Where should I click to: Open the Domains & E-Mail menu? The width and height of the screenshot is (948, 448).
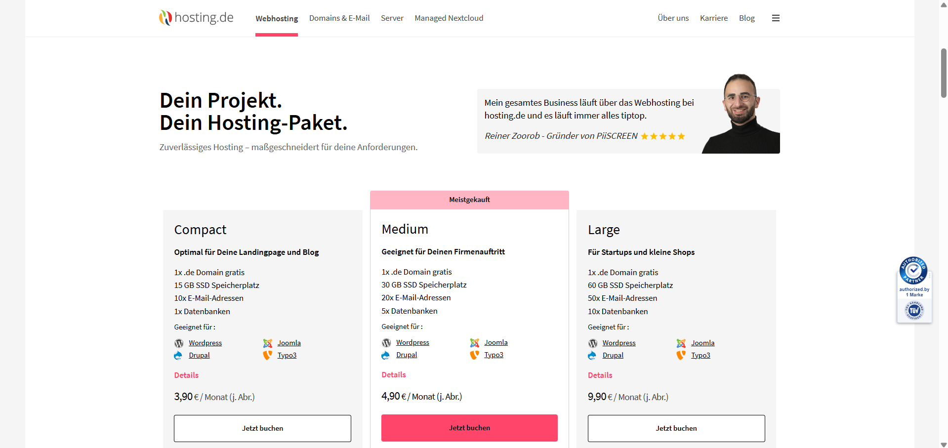(x=339, y=18)
